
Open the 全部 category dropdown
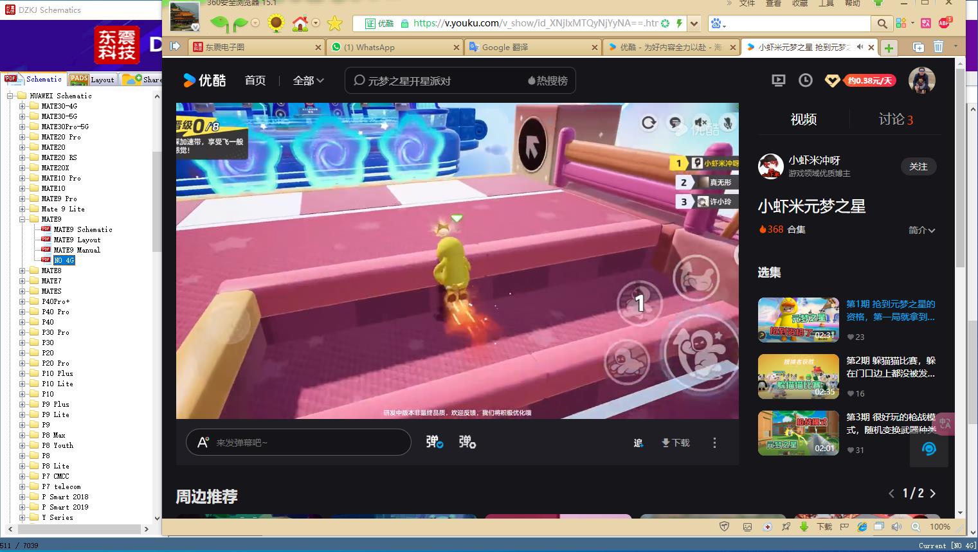[x=308, y=80]
